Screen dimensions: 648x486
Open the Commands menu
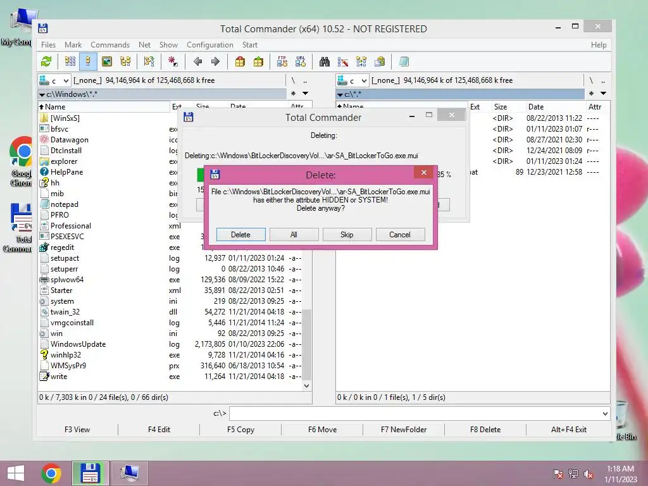tap(110, 45)
